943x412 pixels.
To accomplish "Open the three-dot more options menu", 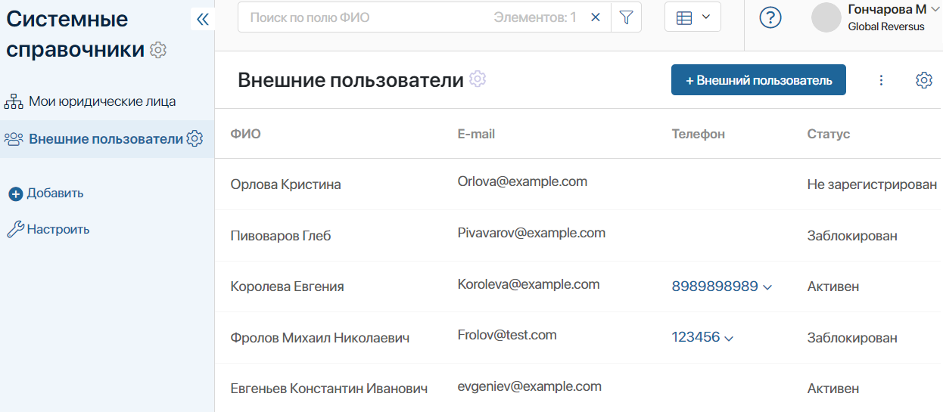I will [x=881, y=80].
